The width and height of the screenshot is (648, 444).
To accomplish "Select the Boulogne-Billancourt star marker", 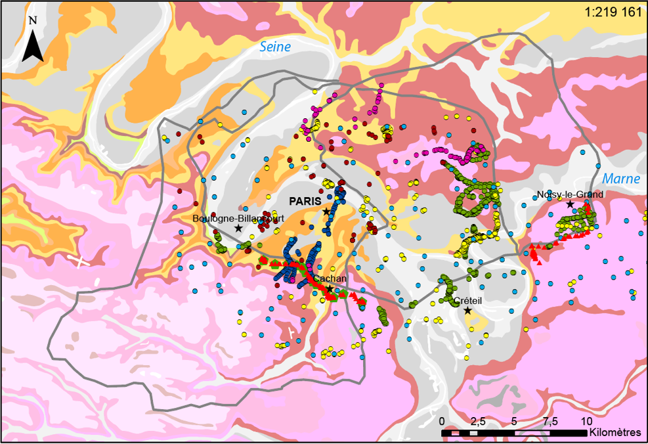I will point(238,227).
